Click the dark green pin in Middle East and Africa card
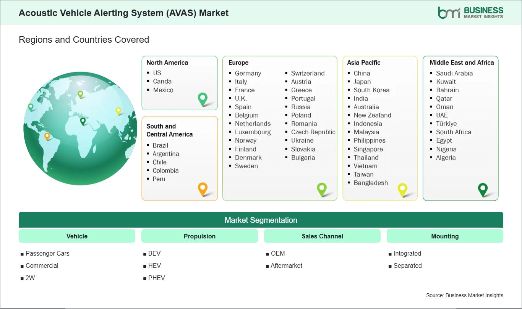Image resolution: width=522 pixels, height=309 pixels. [x=483, y=190]
